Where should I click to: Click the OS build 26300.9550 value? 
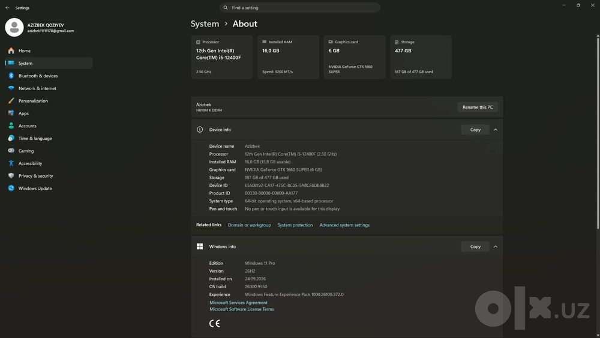(x=256, y=287)
